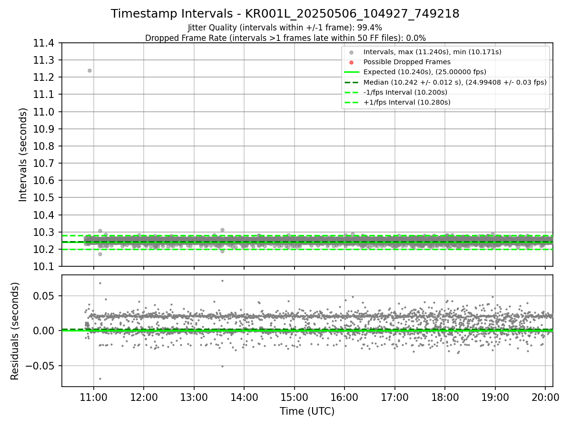Viewport: 571px width, 428px height.
Task: Click the 15:00 time tick label
Action: coord(295,398)
